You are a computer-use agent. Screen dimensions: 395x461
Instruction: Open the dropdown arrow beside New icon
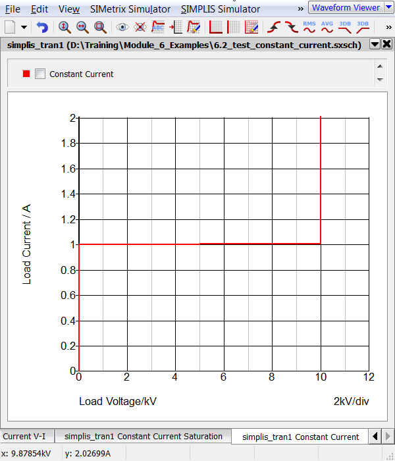pos(24,27)
